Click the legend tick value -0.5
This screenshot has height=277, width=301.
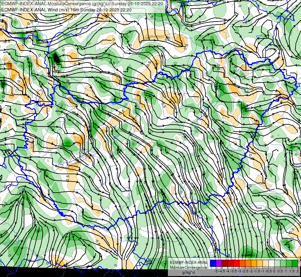coord(268,271)
